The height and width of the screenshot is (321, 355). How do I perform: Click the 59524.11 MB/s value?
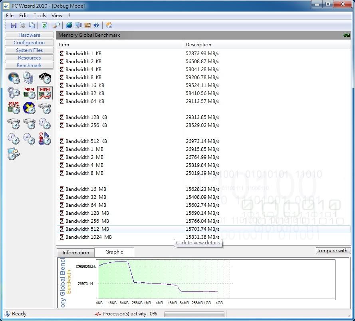tap(202, 85)
